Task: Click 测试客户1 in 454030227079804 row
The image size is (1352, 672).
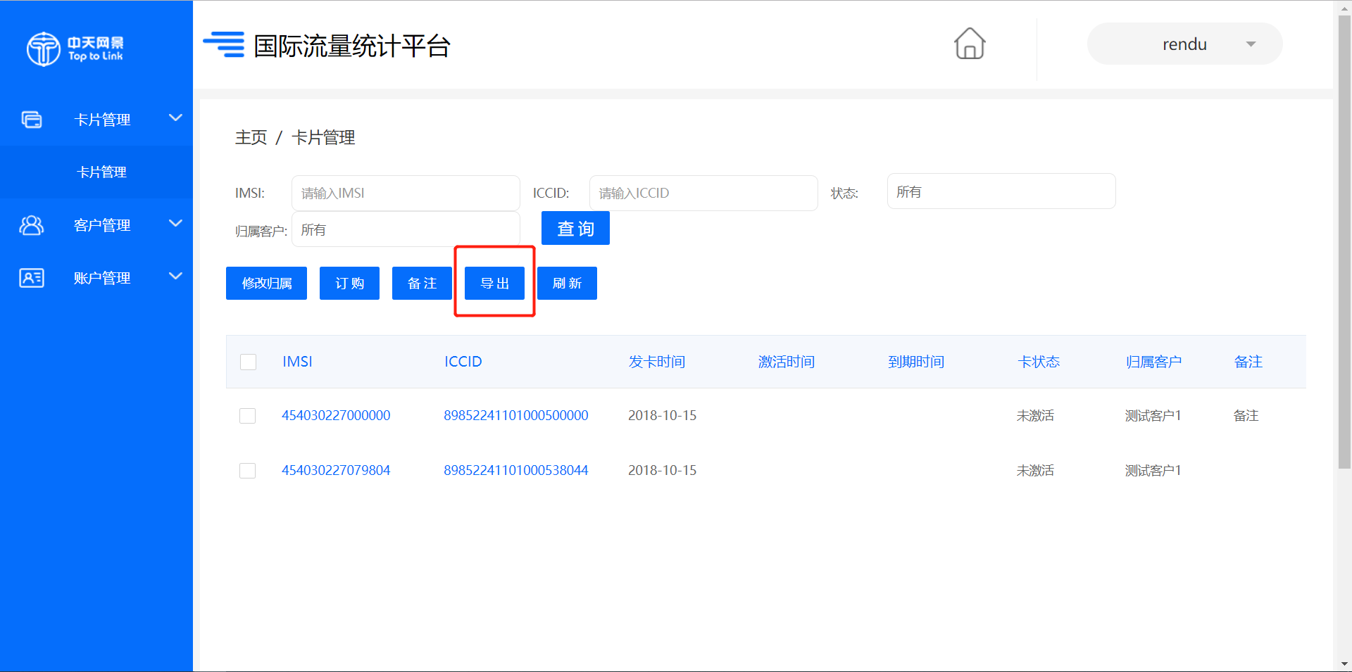Action: pyautogui.click(x=1153, y=471)
